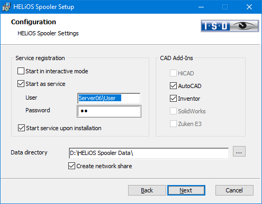
Task: Minimize the HELiOS Spooler Setup window
Action: tap(201, 7)
